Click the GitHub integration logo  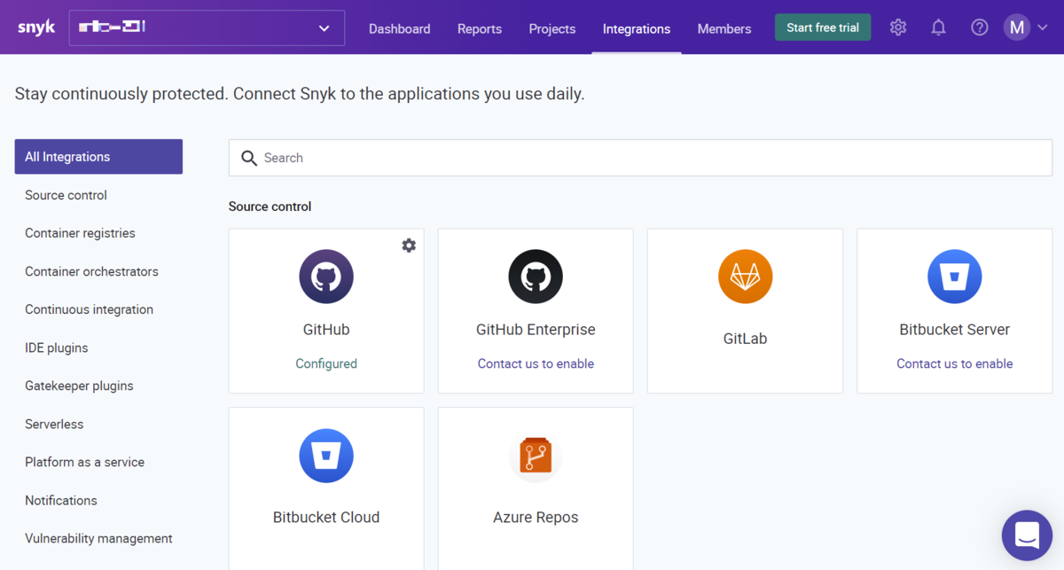tap(326, 277)
